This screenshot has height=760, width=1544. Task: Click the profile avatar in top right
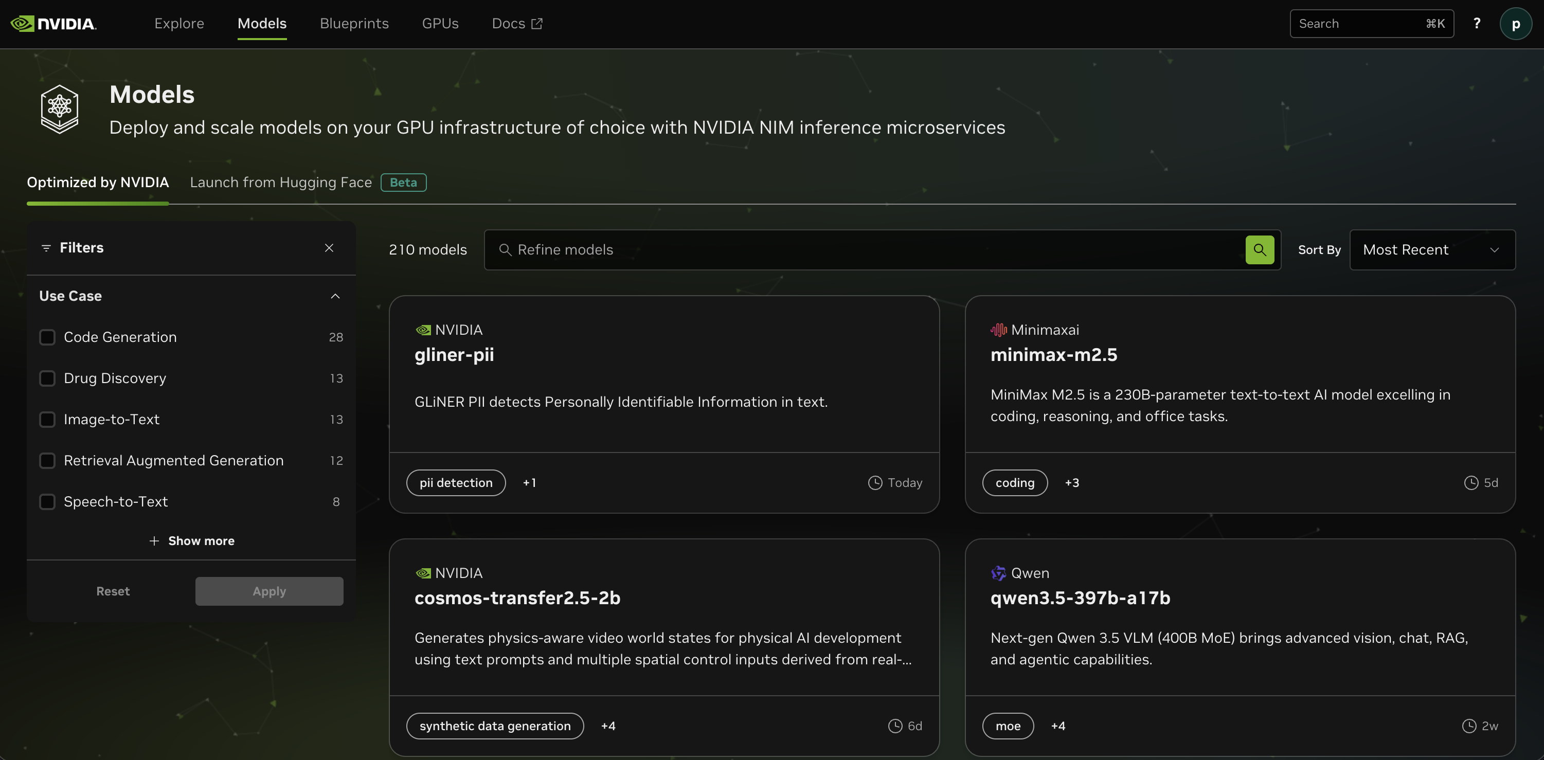click(1516, 23)
